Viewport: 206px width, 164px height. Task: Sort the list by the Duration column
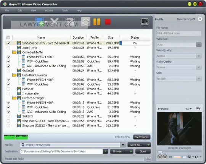[78, 37]
